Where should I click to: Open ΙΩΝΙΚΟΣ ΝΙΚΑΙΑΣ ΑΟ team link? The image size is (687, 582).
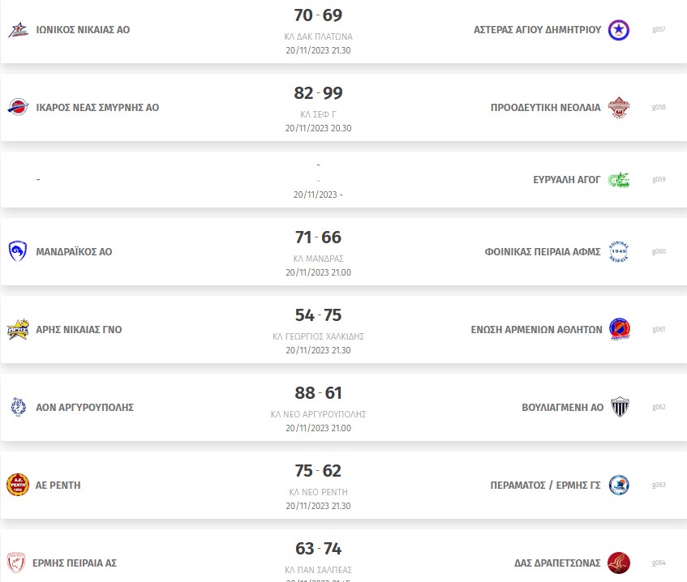click(x=83, y=30)
